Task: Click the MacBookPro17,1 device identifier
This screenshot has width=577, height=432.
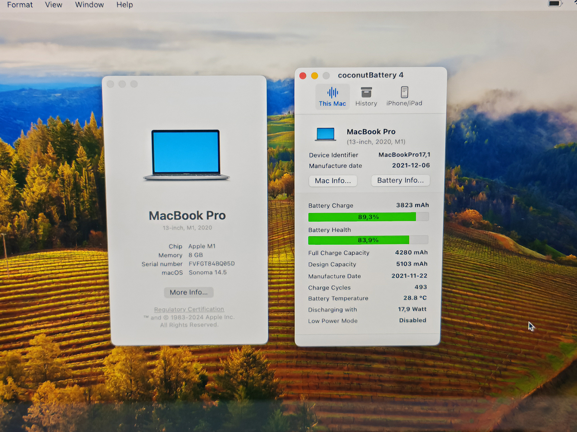Action: (x=404, y=155)
